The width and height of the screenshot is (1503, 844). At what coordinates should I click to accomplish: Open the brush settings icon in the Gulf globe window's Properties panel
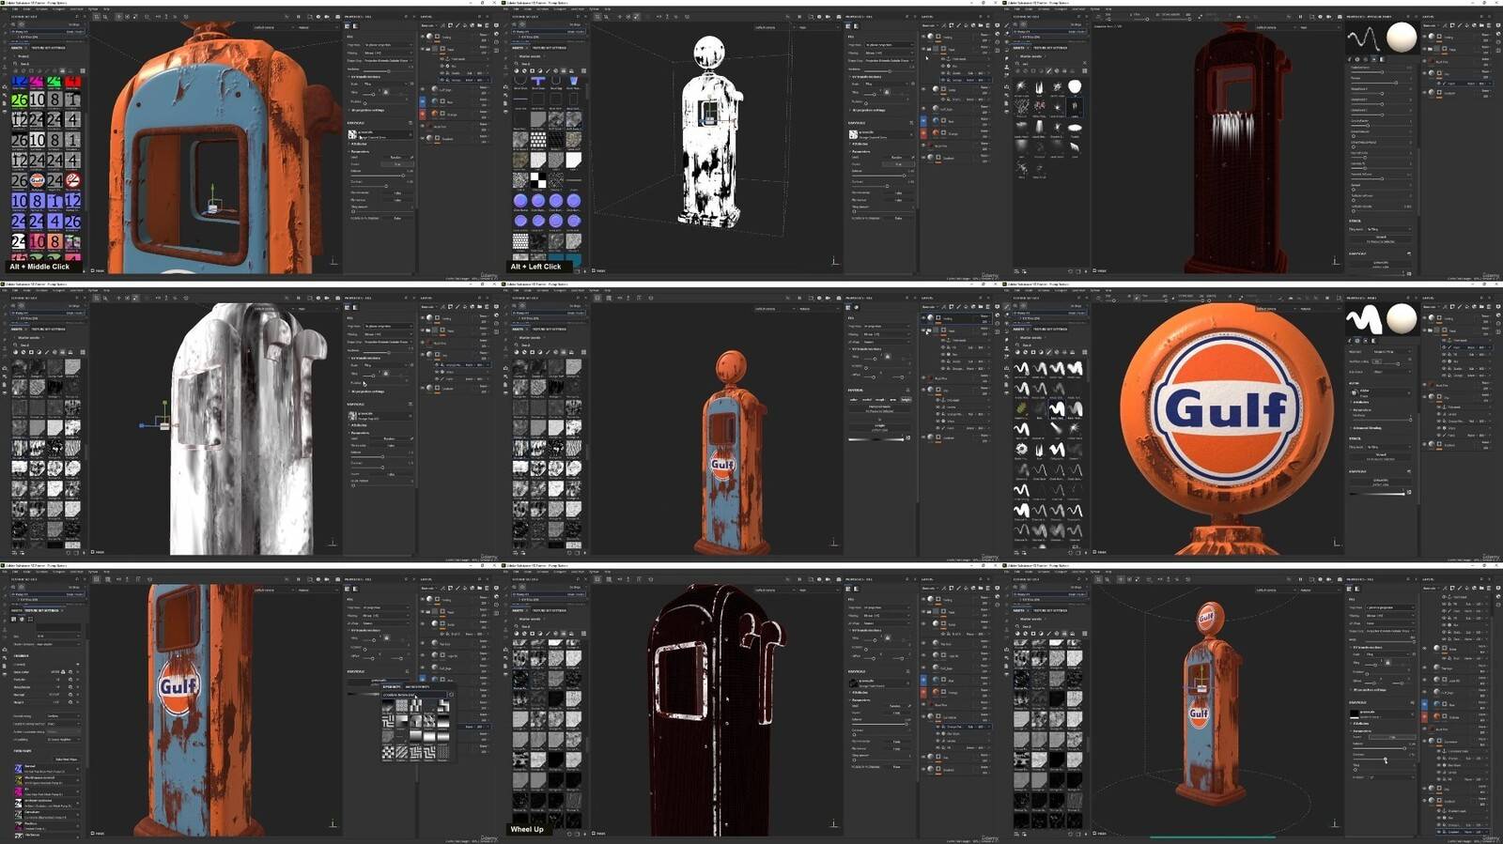pos(1349,341)
